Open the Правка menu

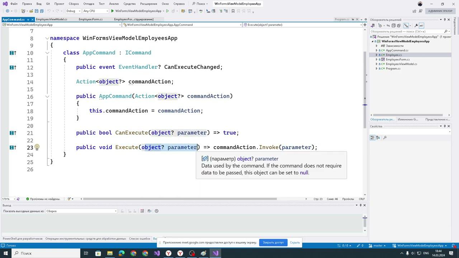pos(27,4)
